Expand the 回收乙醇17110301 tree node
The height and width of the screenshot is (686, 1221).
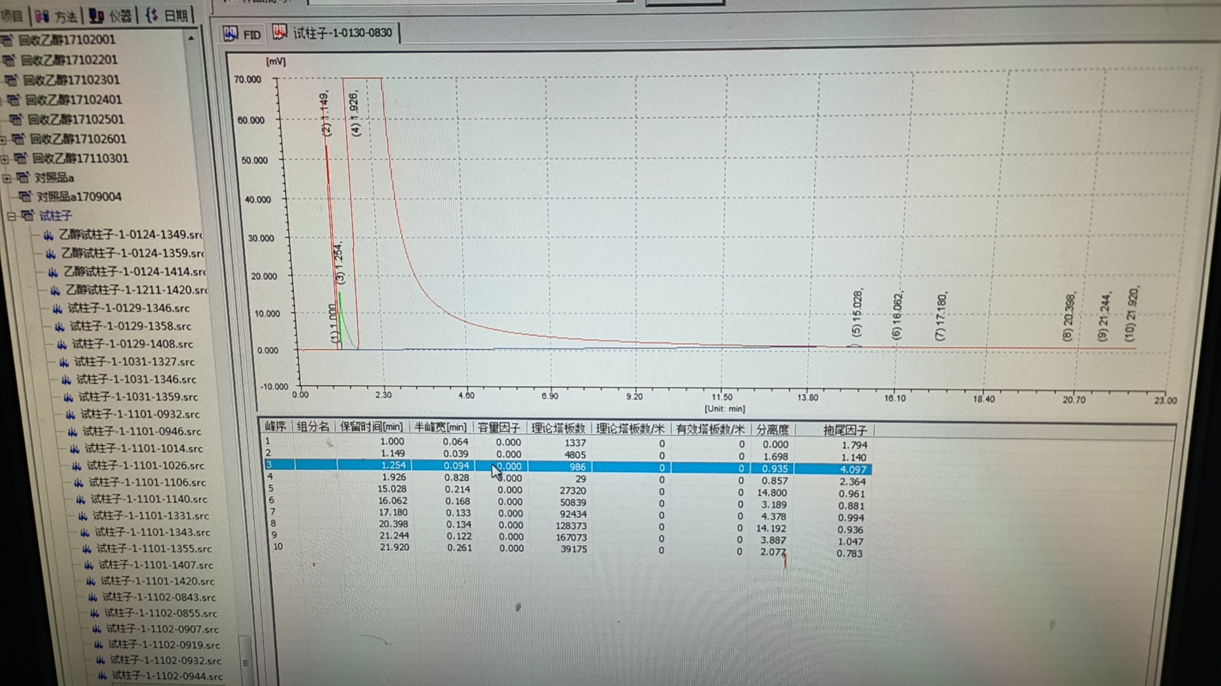(5, 159)
